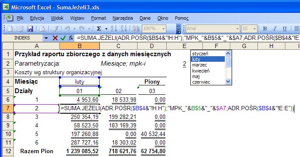Click the Insert Function fx icon
300x157 pixels.
pos(71,38)
